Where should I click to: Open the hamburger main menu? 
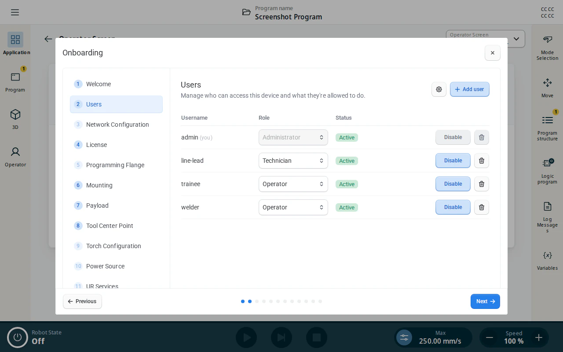pyautogui.click(x=15, y=12)
